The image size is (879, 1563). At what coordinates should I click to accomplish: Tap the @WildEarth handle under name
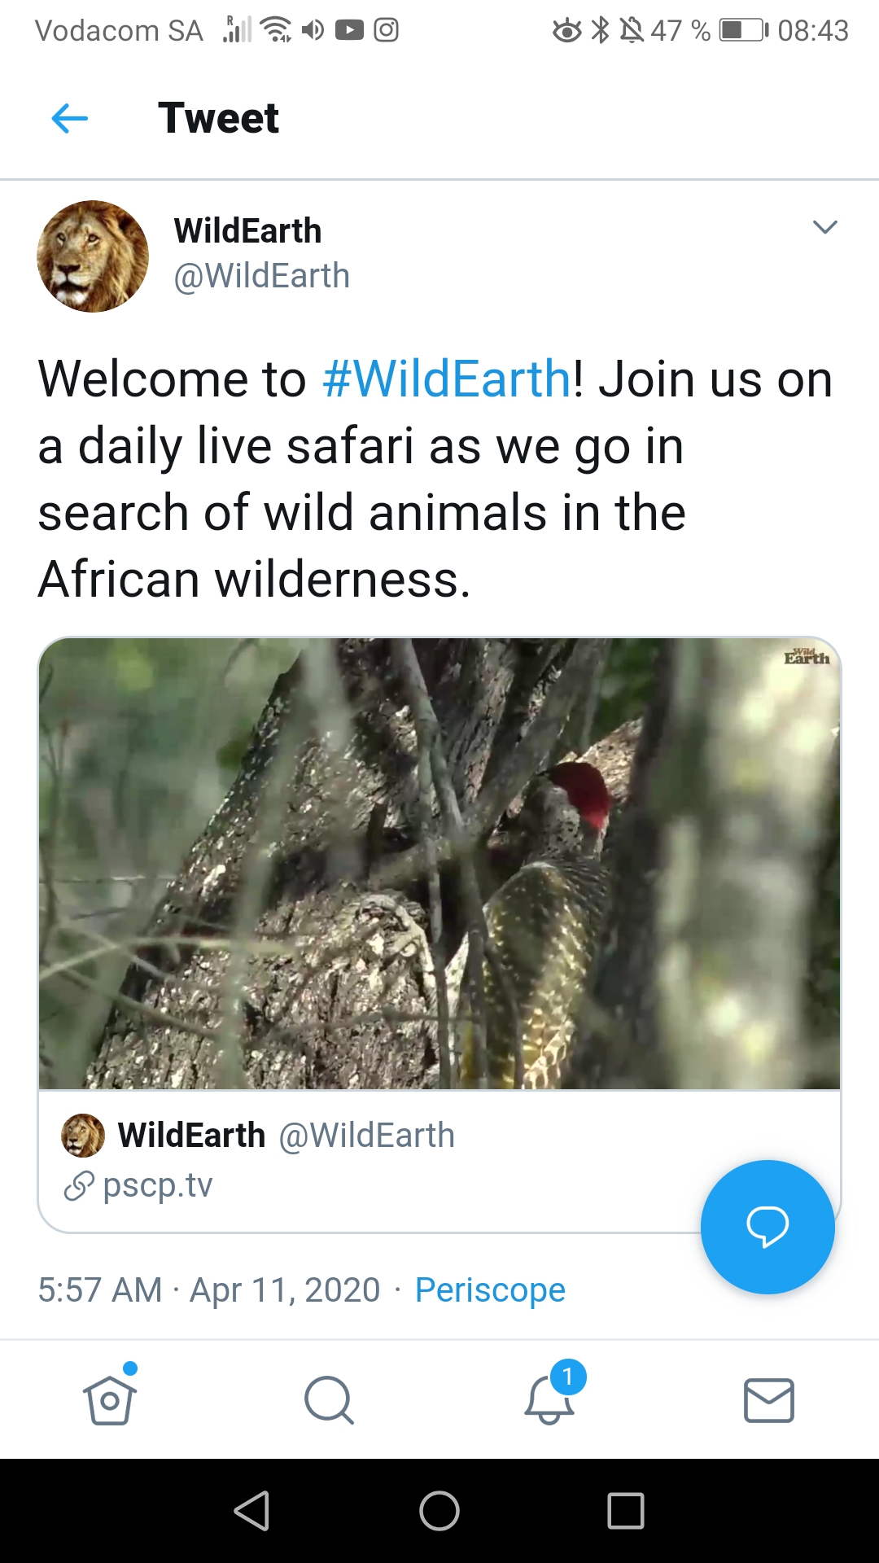(x=261, y=276)
